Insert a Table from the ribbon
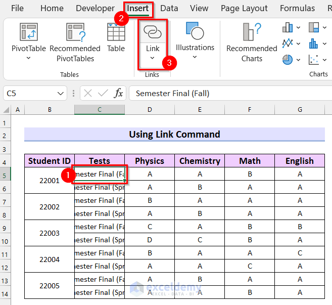The width and height of the screenshot is (332, 305). click(x=116, y=31)
